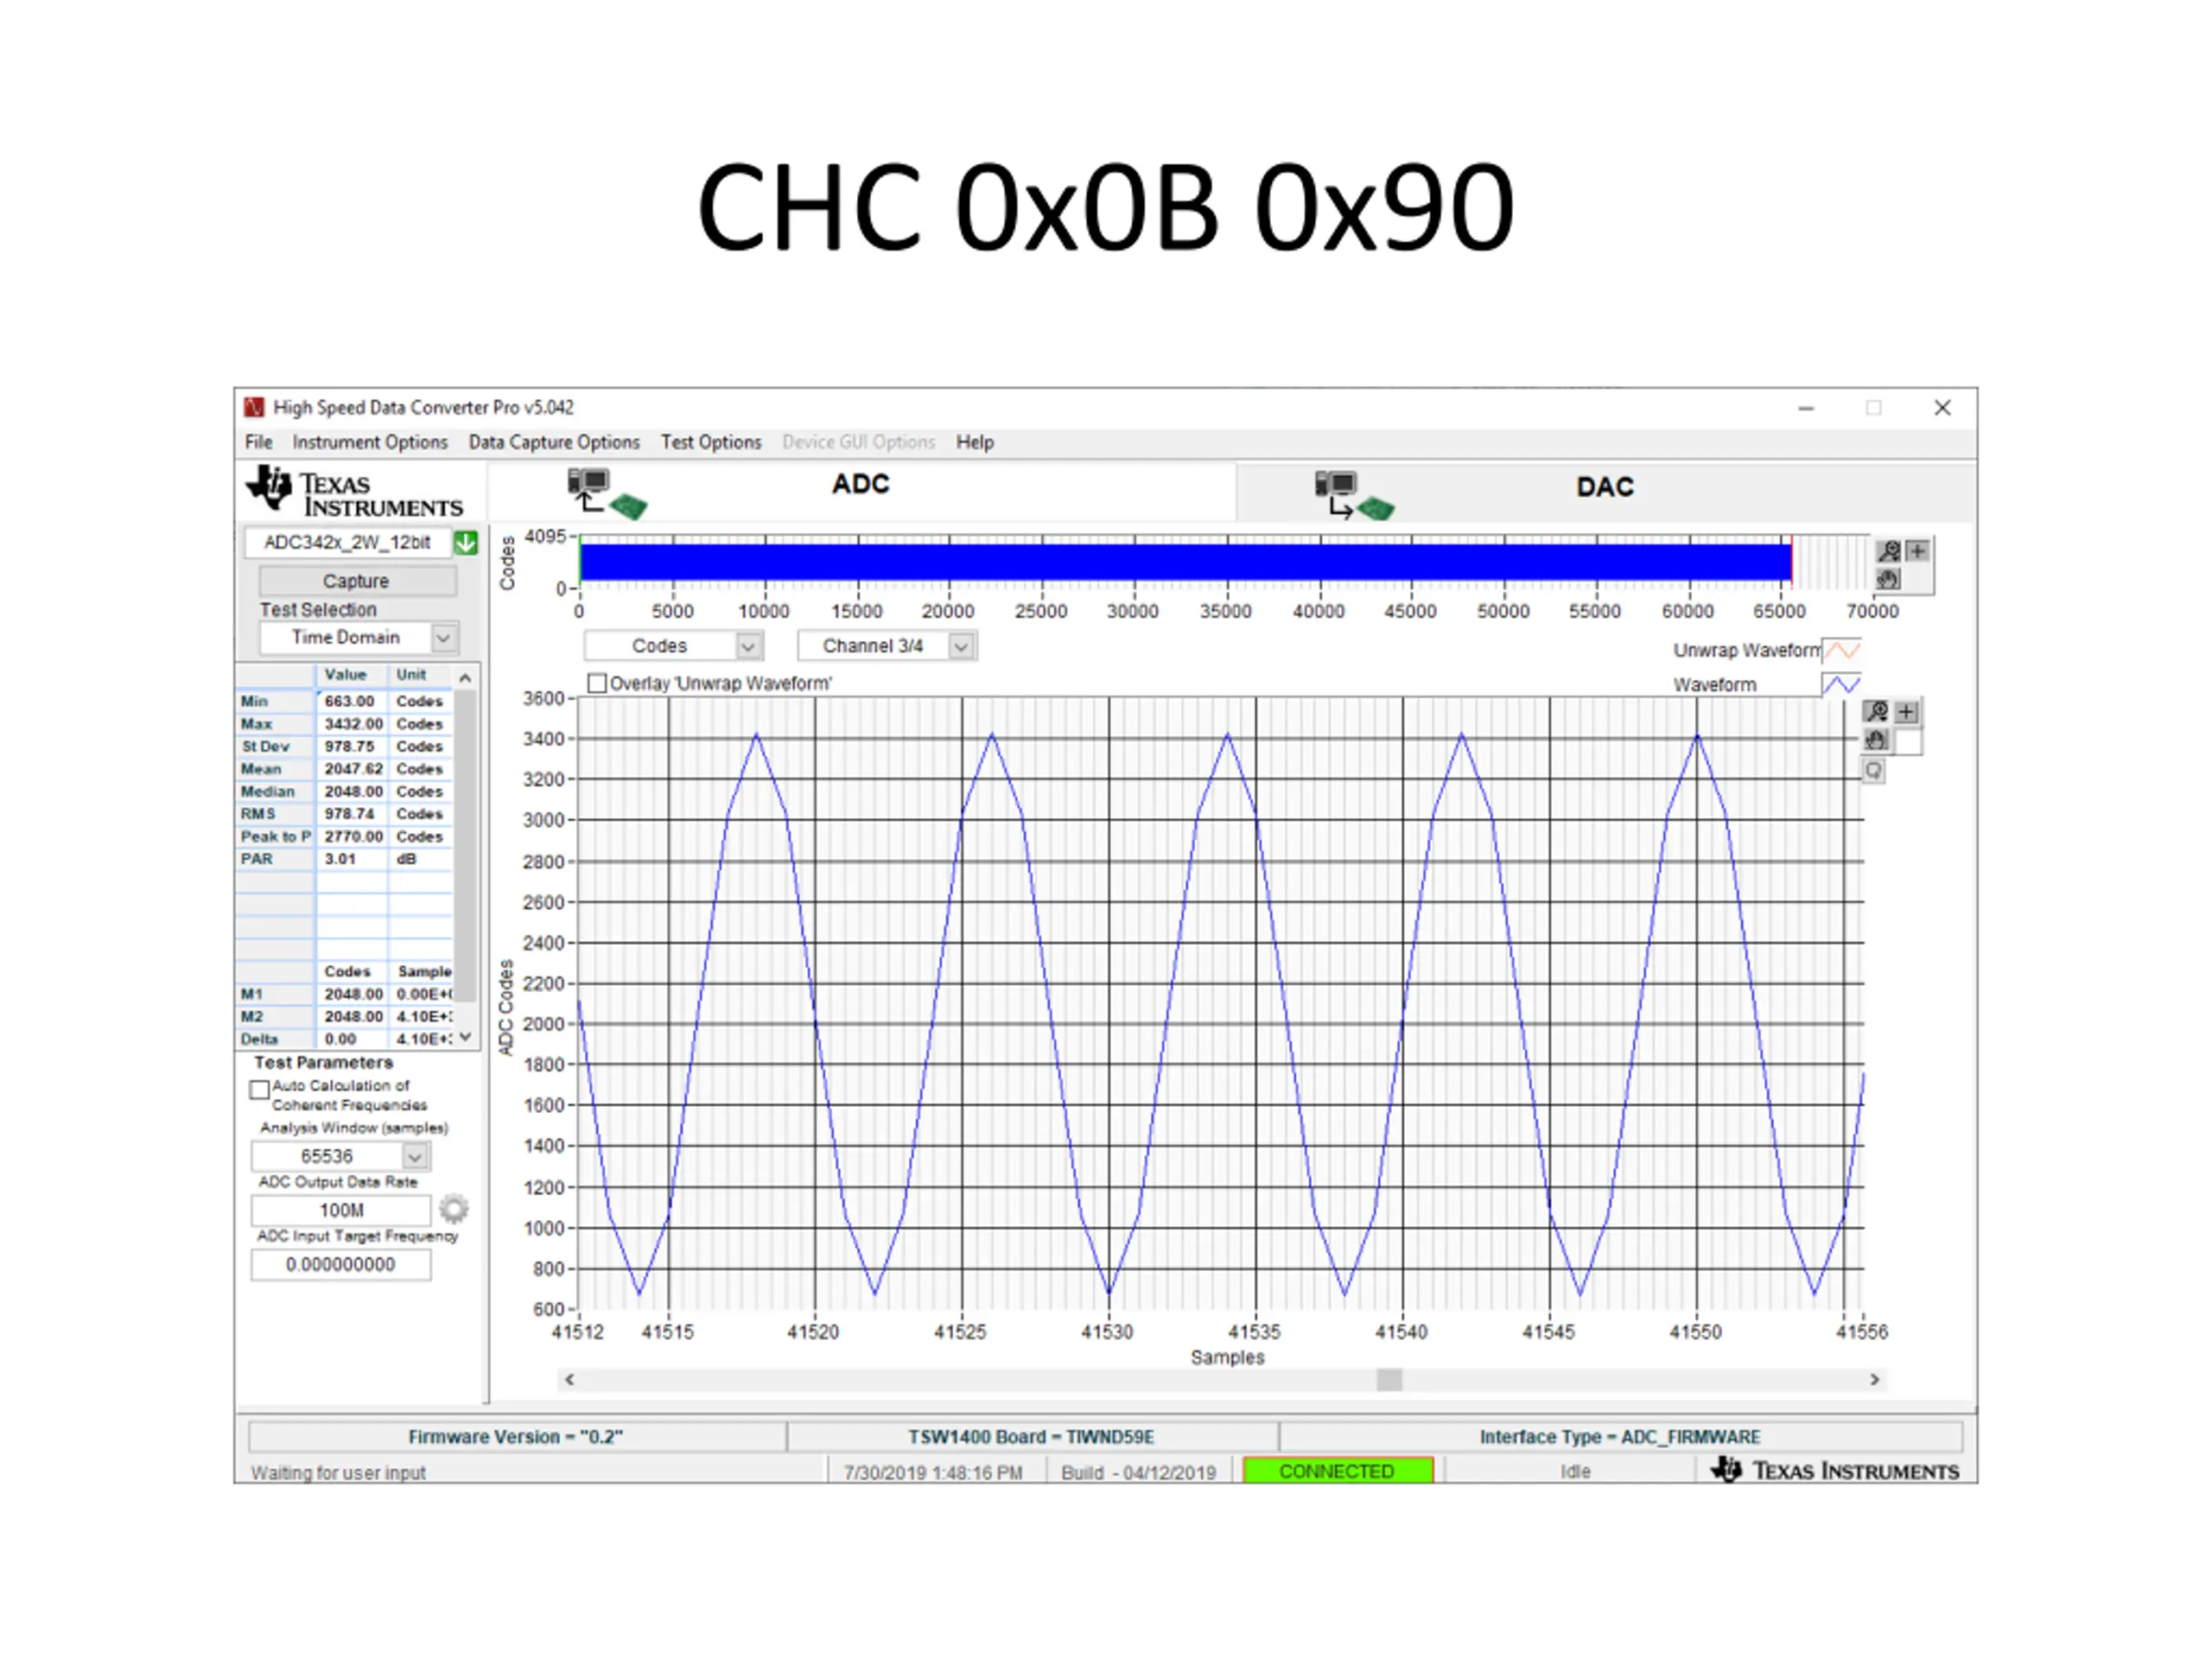Open the Time Domain test selection dropdown
The image size is (2212, 1659).
point(443,637)
